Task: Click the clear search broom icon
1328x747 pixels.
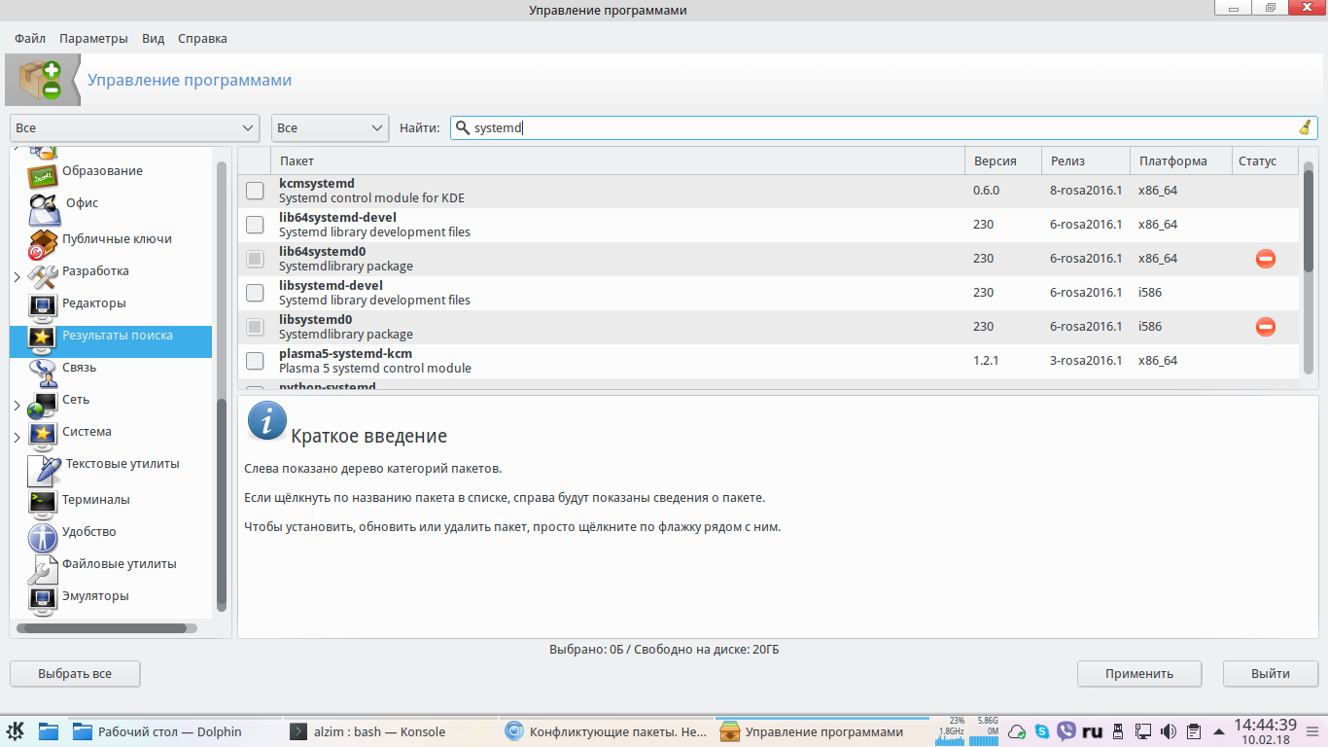Action: pos(1305,127)
